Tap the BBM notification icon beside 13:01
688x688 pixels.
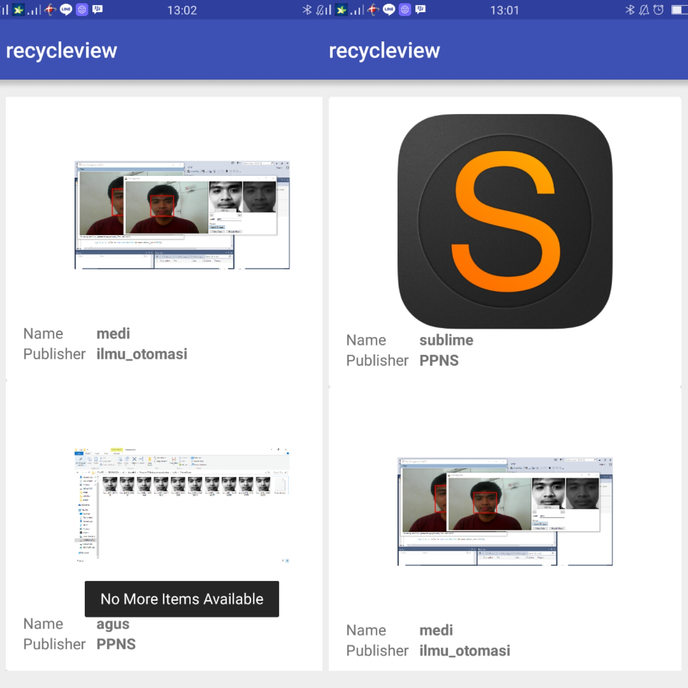tap(421, 9)
